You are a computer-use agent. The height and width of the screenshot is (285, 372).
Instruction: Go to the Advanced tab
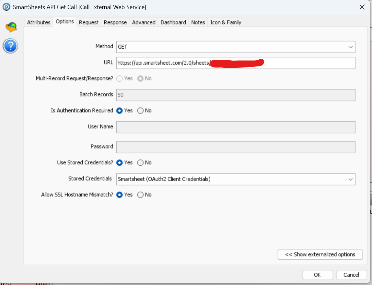click(x=144, y=22)
